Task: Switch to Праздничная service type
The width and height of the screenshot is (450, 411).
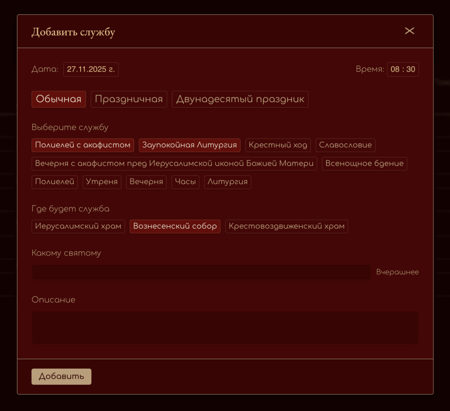Action: pyautogui.click(x=129, y=99)
